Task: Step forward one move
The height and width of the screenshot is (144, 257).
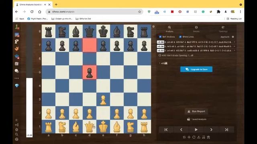Action: (x=211, y=130)
